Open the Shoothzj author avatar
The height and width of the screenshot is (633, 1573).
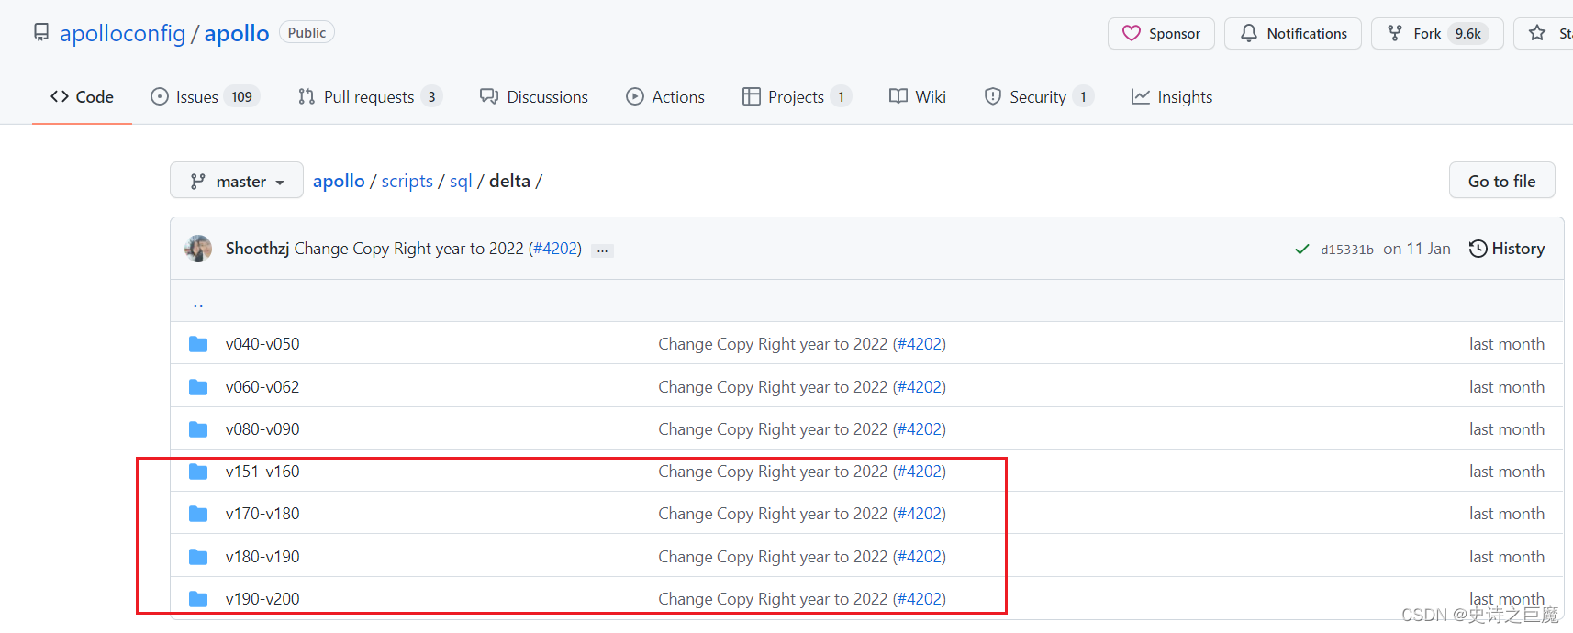(198, 249)
